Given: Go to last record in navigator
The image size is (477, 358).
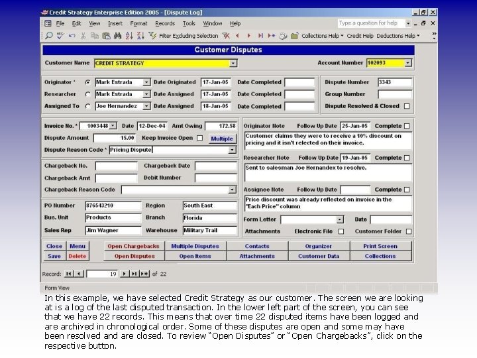Looking at the screenshot, I should coord(134,274).
